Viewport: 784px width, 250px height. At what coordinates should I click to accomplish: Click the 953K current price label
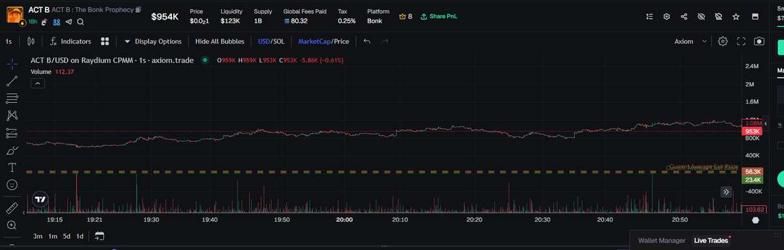click(x=752, y=132)
